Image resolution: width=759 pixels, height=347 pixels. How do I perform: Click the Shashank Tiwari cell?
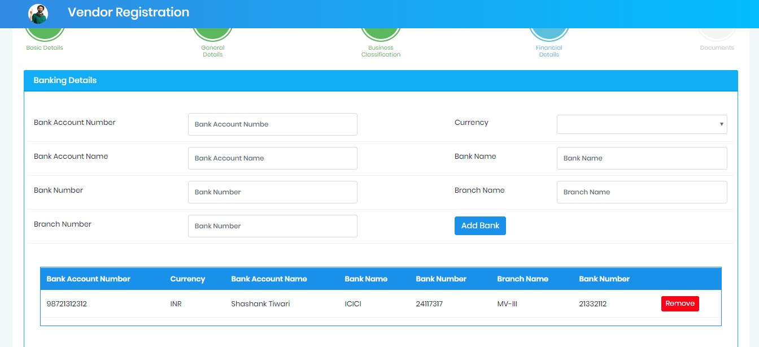(x=260, y=304)
